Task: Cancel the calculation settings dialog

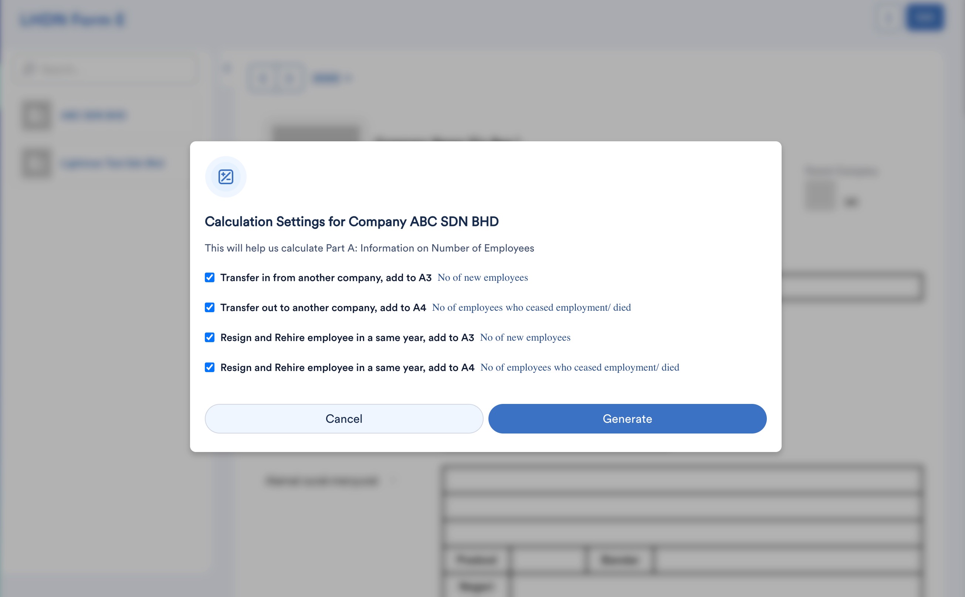Action: point(344,419)
